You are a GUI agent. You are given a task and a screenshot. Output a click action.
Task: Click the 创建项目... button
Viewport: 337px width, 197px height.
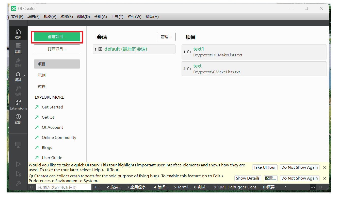[57, 37]
